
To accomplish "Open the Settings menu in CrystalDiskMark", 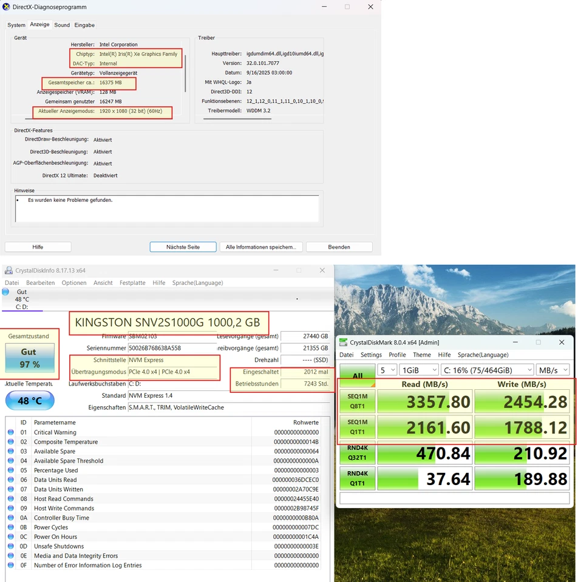I will click(x=371, y=355).
